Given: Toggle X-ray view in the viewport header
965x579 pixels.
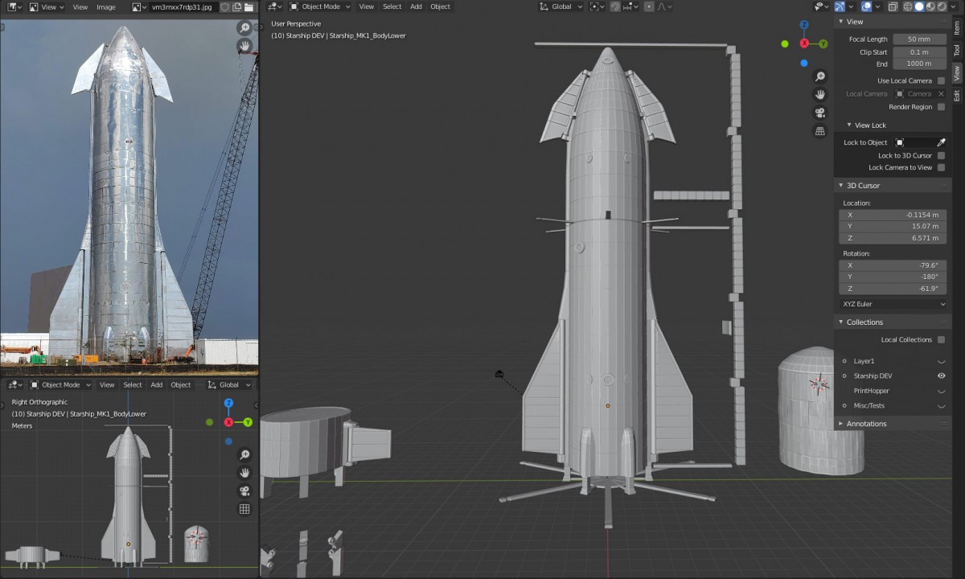Looking at the screenshot, I should pyautogui.click(x=893, y=6).
